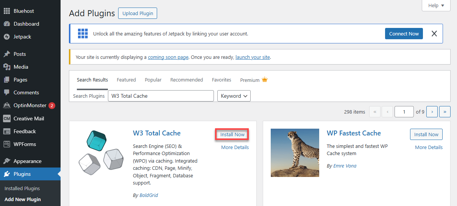This screenshot has width=457, height=206.
Task: Focus the Search Plugins input field
Action: (x=161, y=96)
